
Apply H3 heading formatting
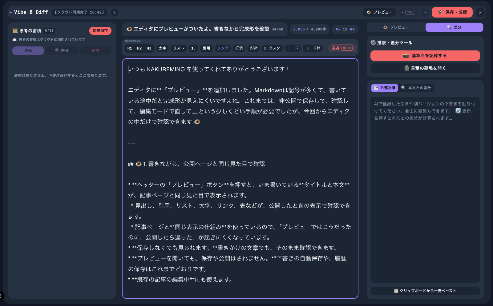click(x=149, y=48)
